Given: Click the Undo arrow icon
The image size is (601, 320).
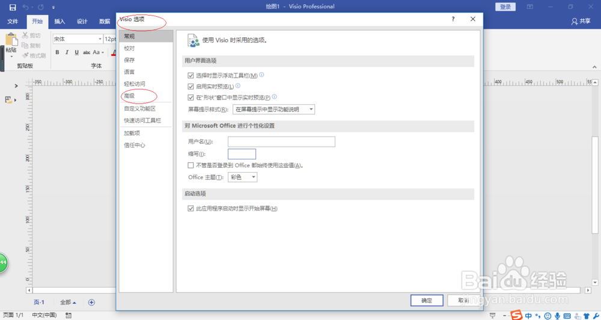Looking at the screenshot, I should (x=26, y=7).
